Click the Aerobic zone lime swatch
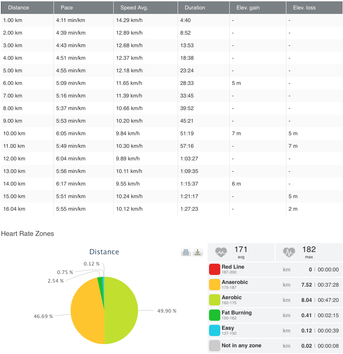 [214, 300]
